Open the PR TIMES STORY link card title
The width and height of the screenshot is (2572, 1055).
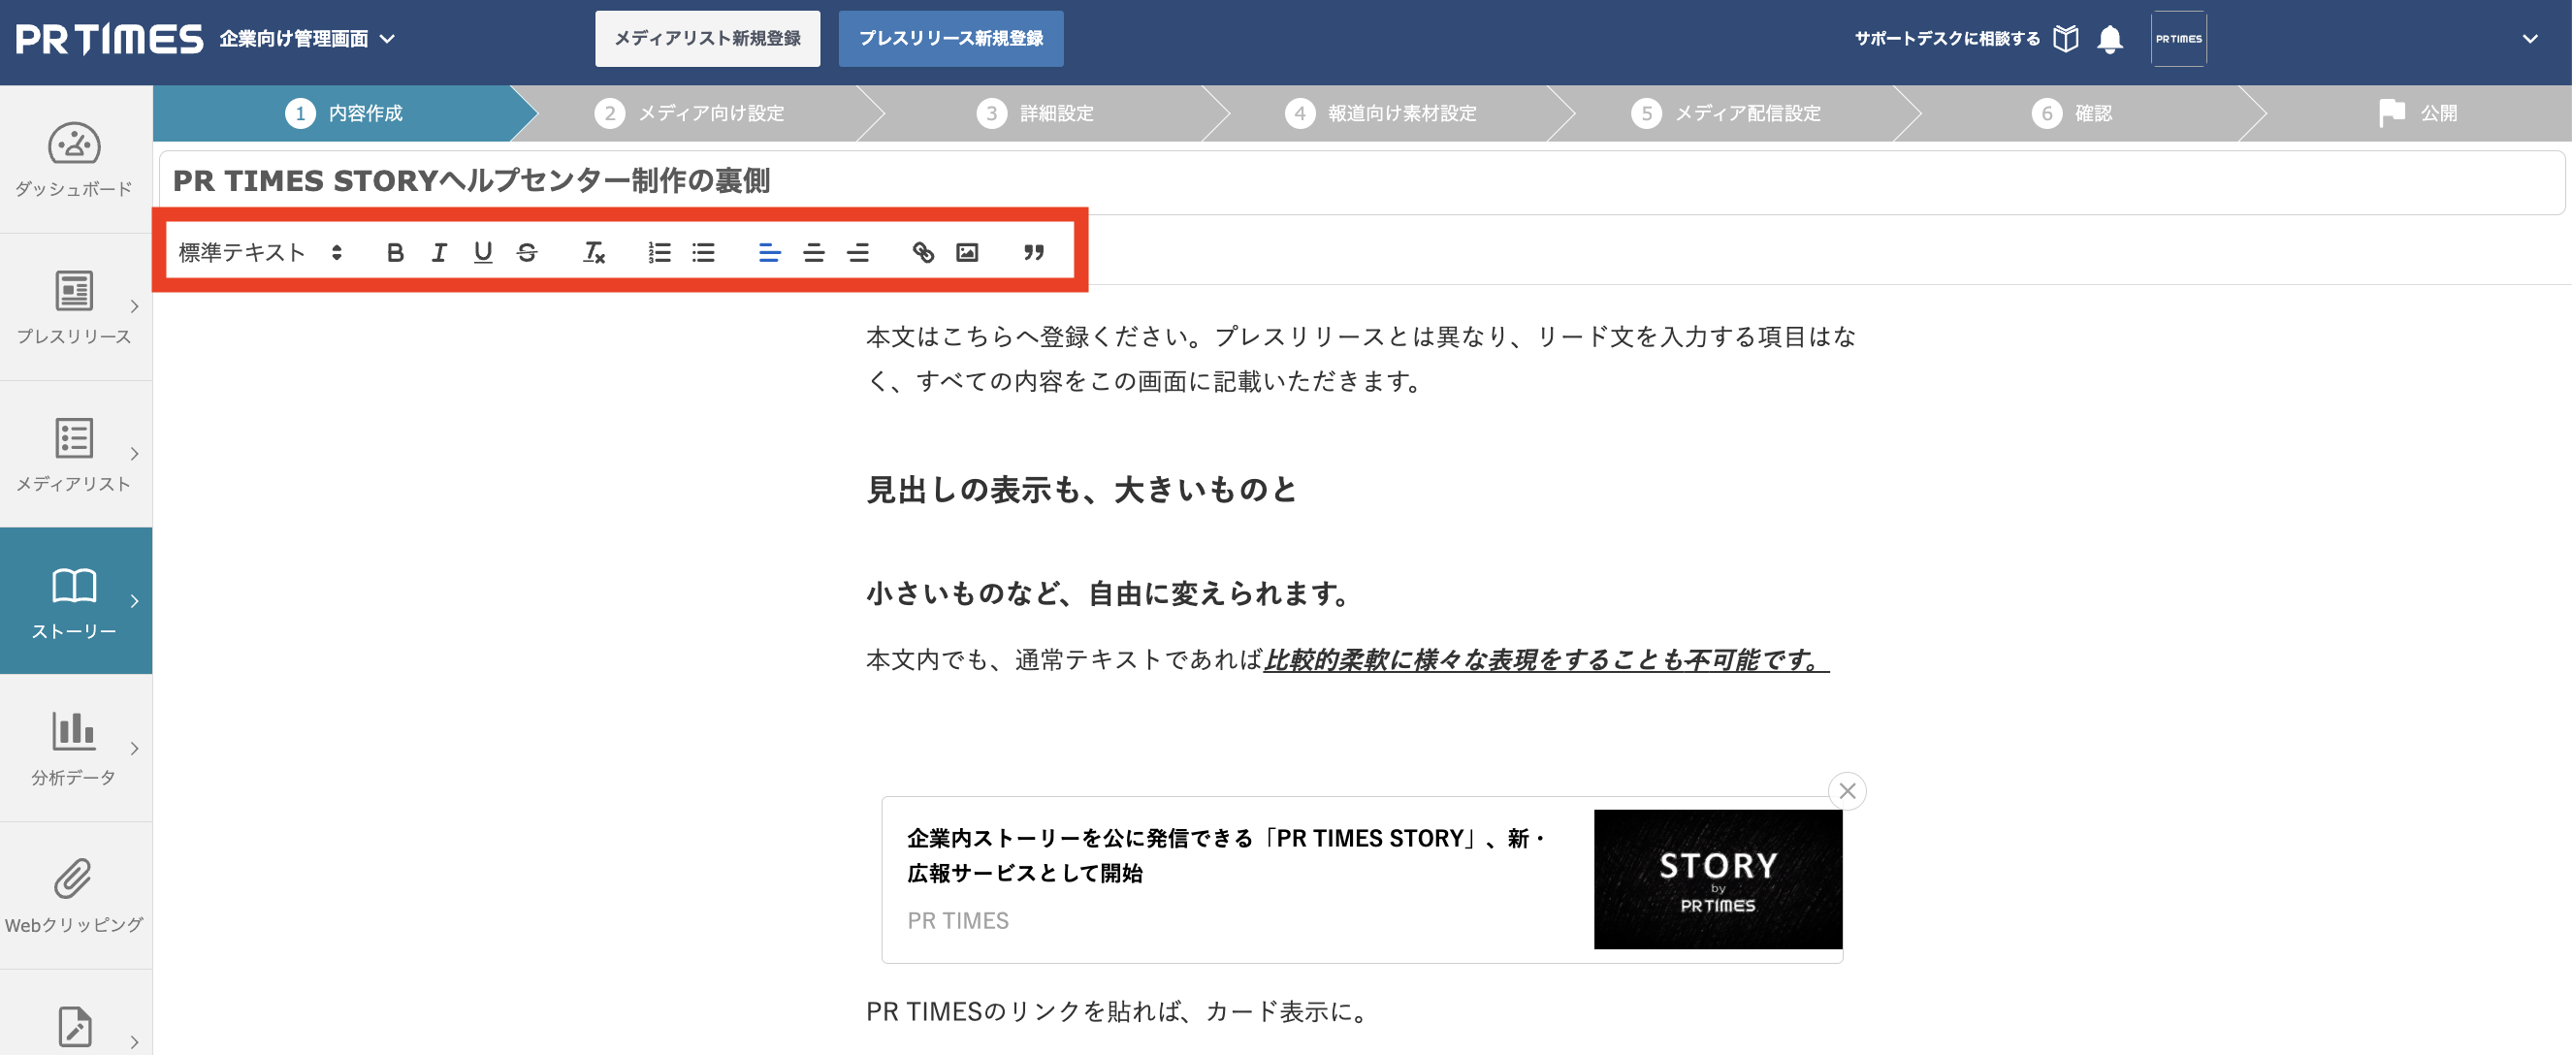1226,855
